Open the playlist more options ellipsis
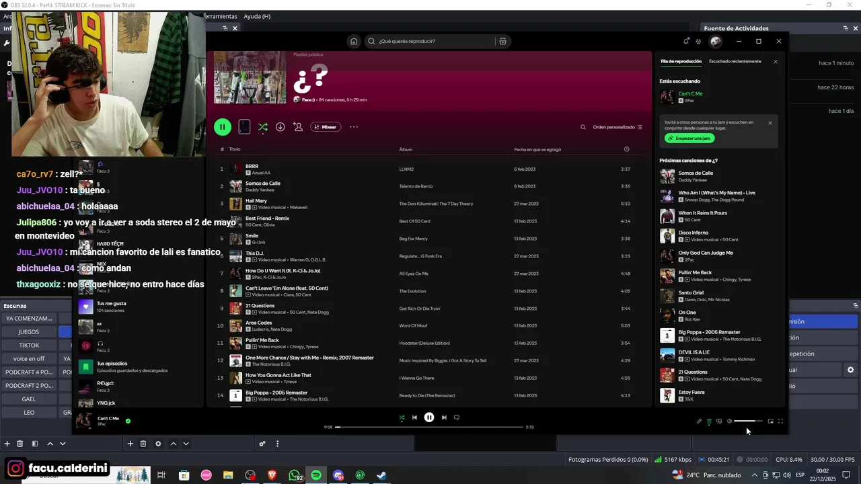Image resolution: width=861 pixels, height=484 pixels. (x=354, y=127)
